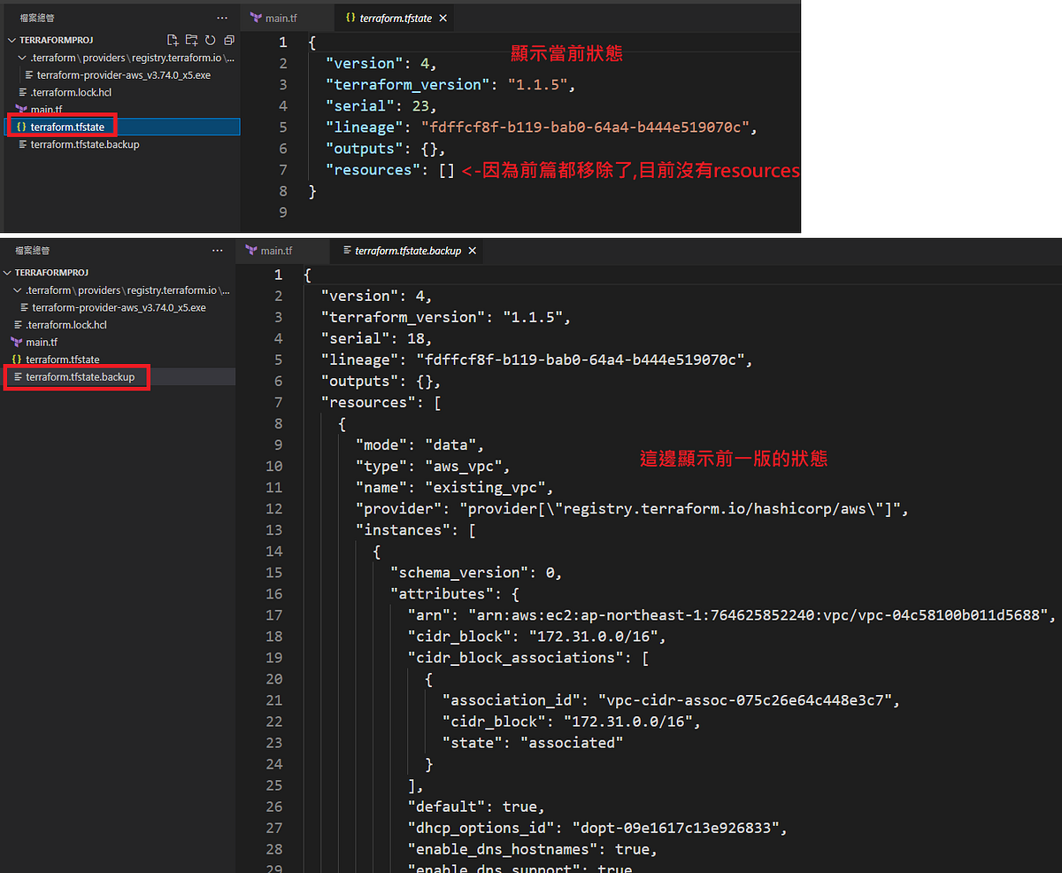
Task: Open the More Actions ellipsis in top Explorer
Action: (x=220, y=17)
